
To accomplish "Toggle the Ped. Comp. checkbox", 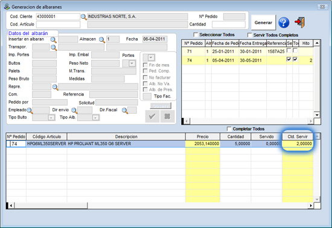I will pyautogui.click(x=145, y=71).
